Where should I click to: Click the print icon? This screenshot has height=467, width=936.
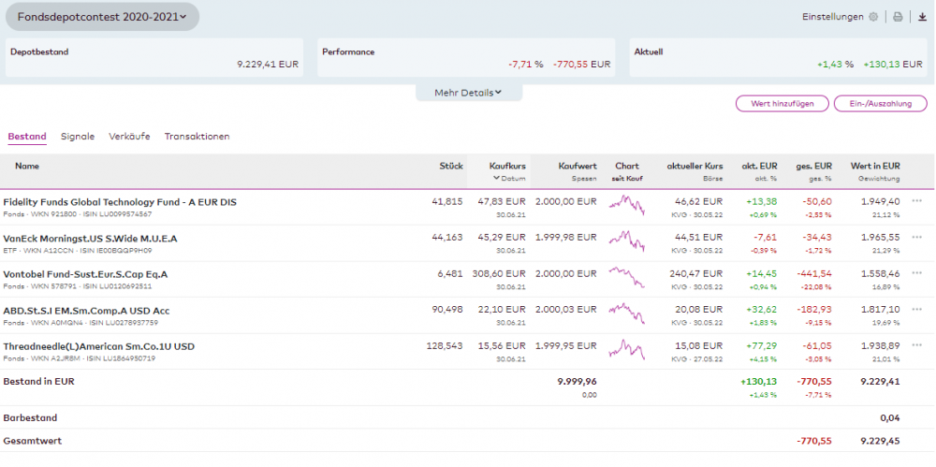point(898,17)
